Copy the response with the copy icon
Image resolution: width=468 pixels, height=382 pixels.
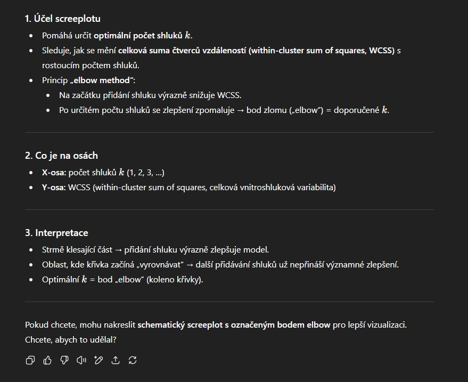click(30, 360)
